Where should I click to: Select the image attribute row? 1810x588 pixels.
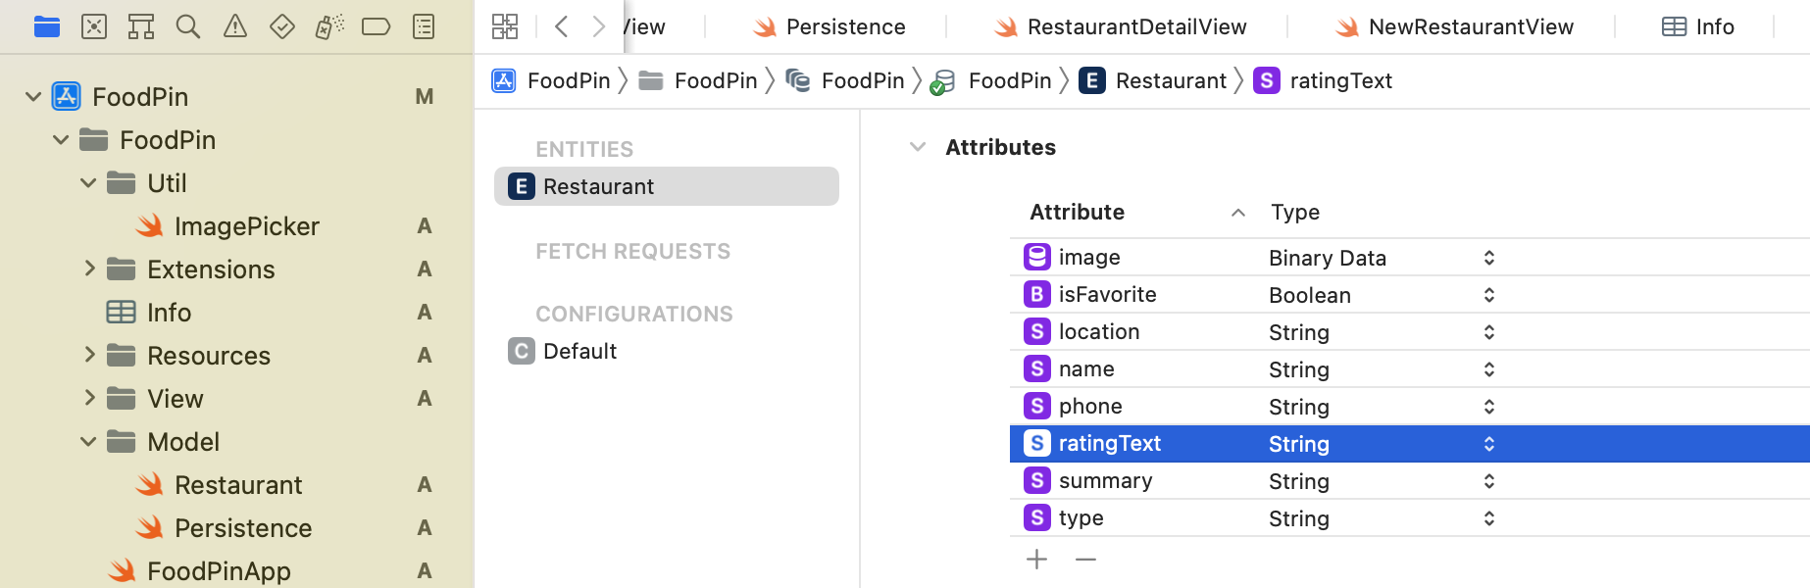coord(1410,258)
